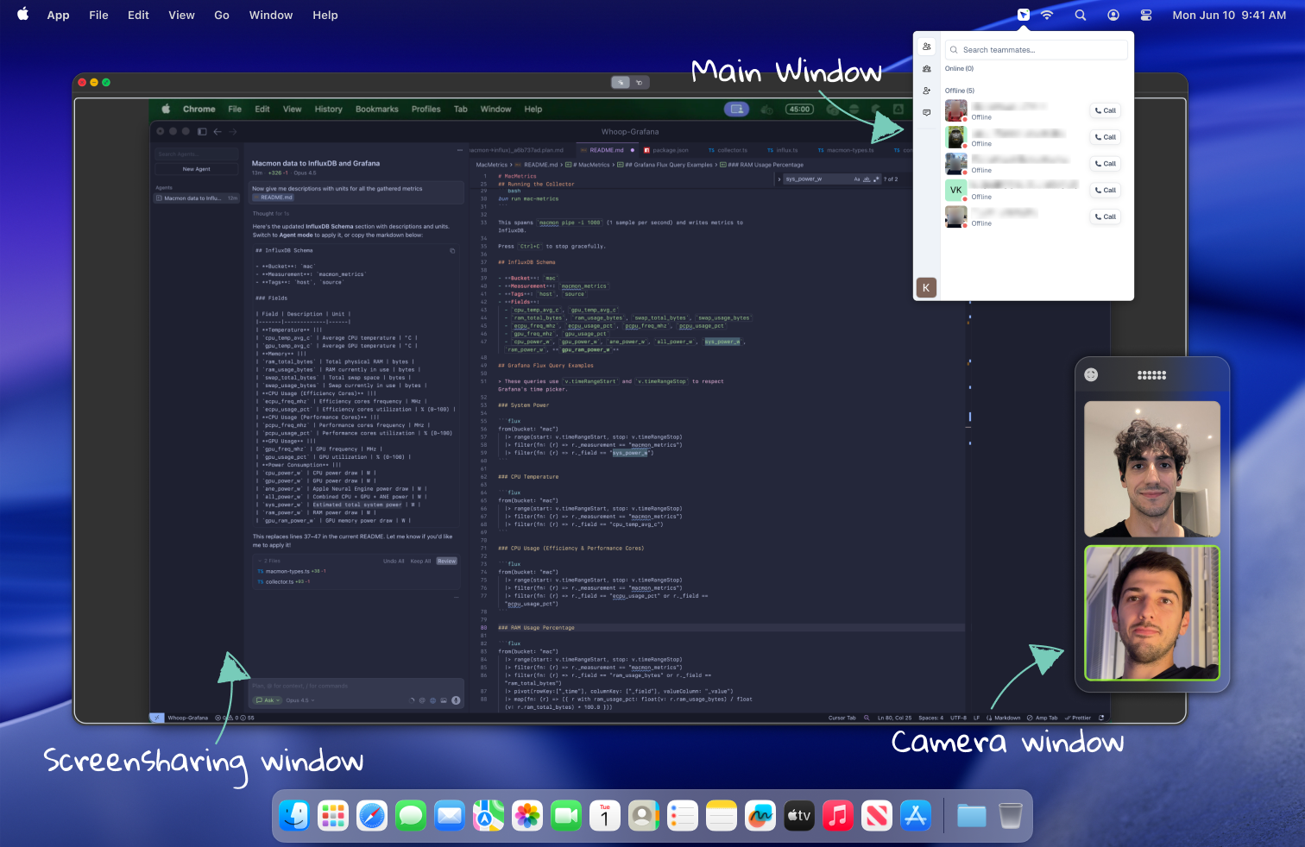
Task: Open Spotlight search in the menu bar
Action: [x=1080, y=15]
